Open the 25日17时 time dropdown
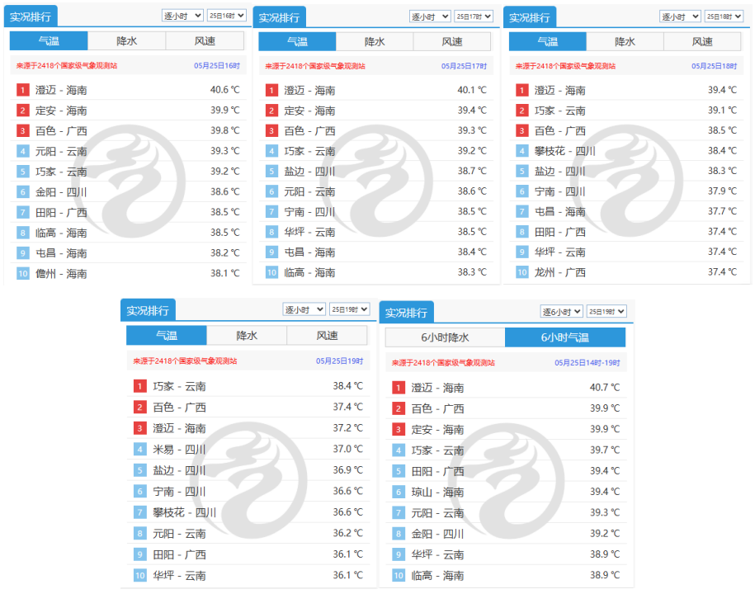755x594 pixels. (474, 16)
